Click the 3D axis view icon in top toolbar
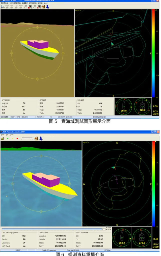Image resolution: width=161 pixels, height=256 pixels. (2, 7)
